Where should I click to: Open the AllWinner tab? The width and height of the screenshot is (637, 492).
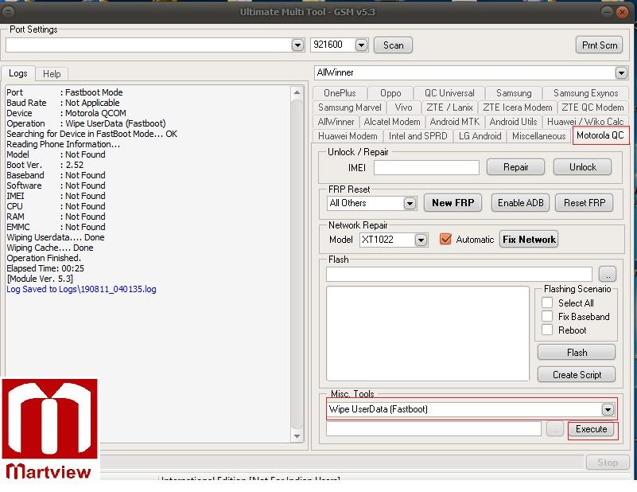[336, 122]
